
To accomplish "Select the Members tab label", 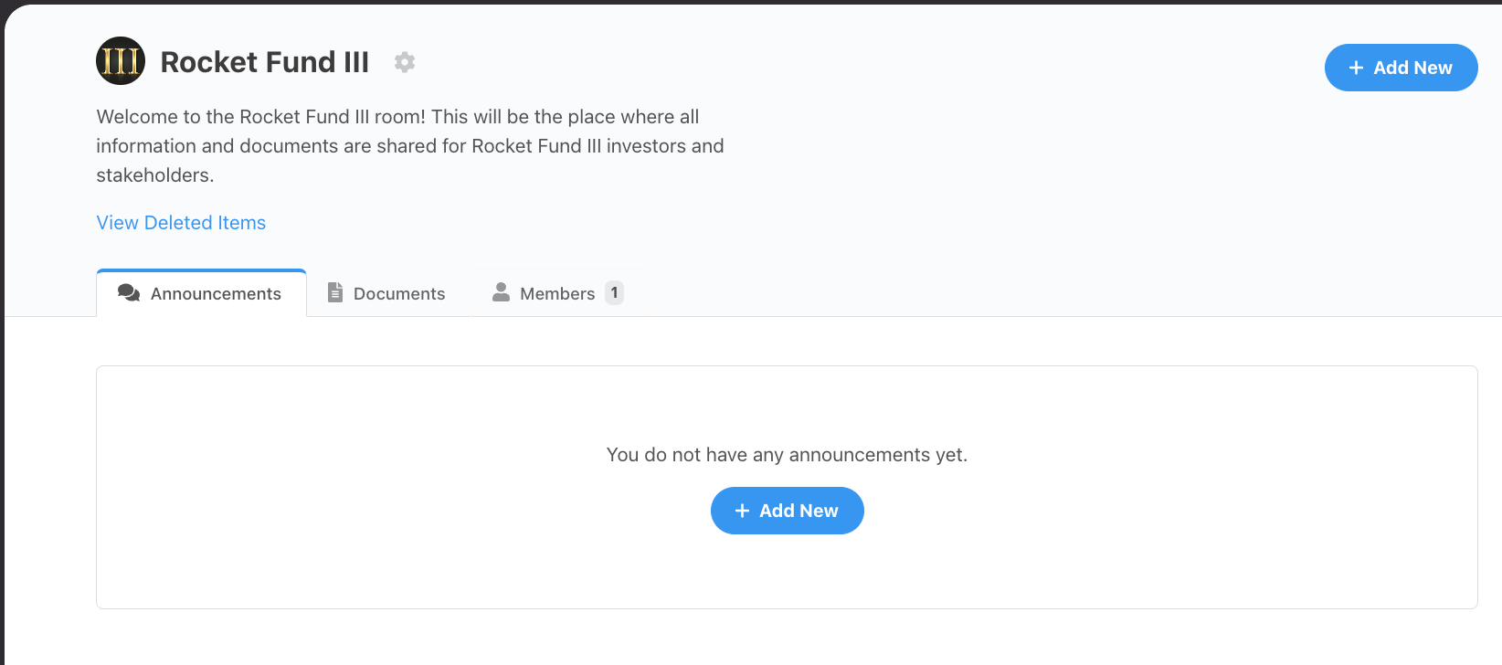I will pos(557,294).
